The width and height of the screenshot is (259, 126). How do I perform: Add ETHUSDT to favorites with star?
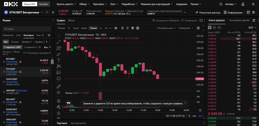coord(53,12)
